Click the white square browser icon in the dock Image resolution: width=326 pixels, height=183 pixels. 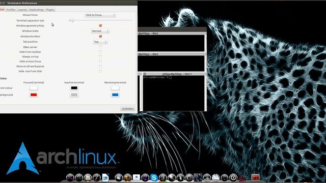coord(137,177)
